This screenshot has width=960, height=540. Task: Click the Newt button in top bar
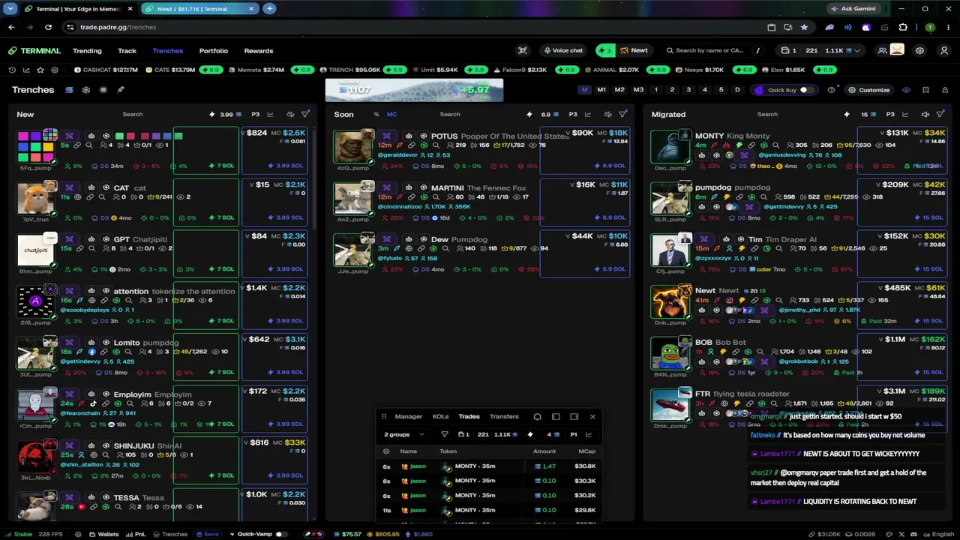click(634, 50)
